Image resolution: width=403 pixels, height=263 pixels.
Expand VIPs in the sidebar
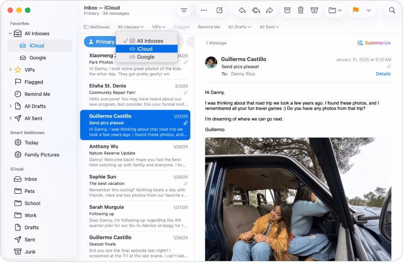pos(10,70)
